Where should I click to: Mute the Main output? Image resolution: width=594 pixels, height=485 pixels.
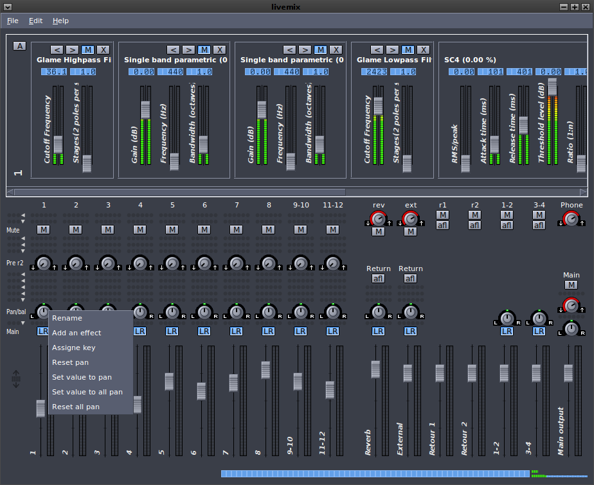pyautogui.click(x=571, y=285)
